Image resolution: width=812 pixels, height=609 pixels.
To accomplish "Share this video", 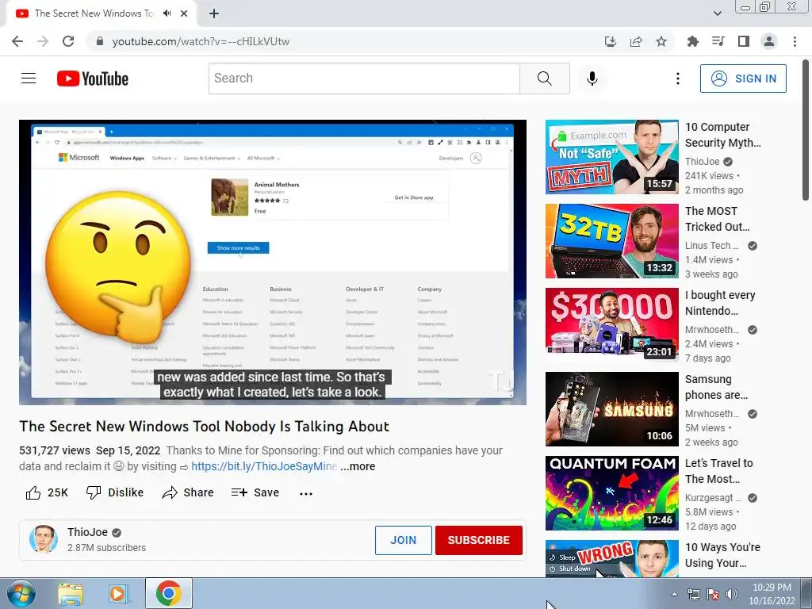I will pos(187,492).
